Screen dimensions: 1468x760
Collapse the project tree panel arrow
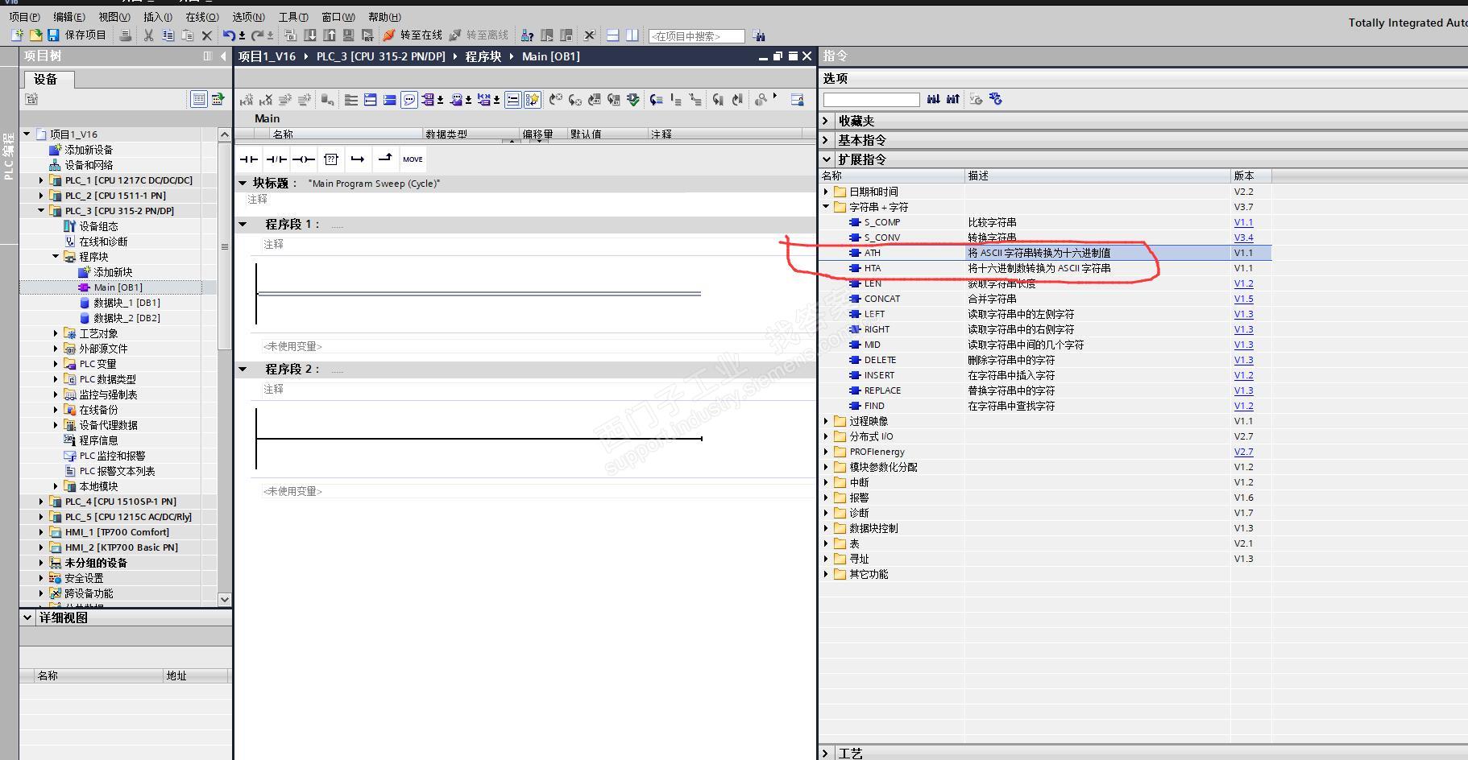(223, 56)
